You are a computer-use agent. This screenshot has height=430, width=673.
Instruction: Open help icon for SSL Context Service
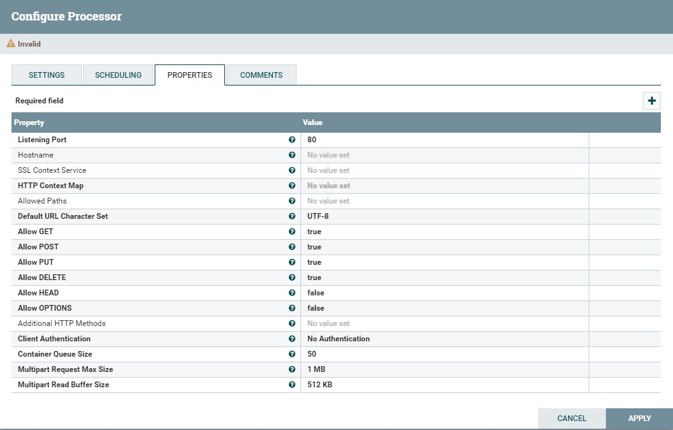click(292, 170)
